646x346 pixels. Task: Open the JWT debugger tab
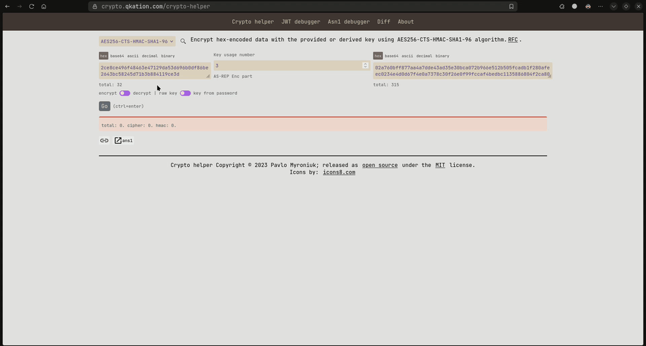301,22
